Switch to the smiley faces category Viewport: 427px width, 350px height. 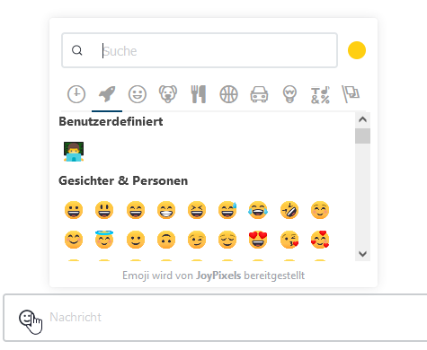point(138,94)
